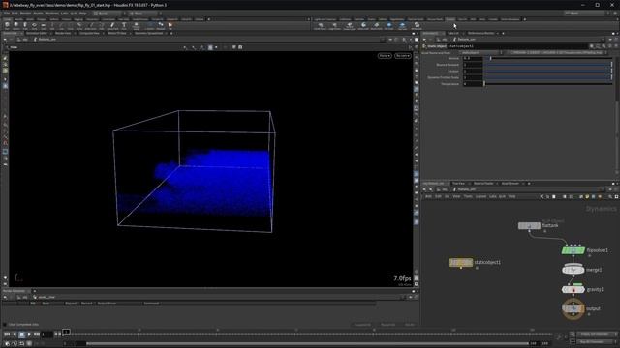This screenshot has width=620, height=348.
Task: Jump to the last frame
Action: tap(37, 334)
